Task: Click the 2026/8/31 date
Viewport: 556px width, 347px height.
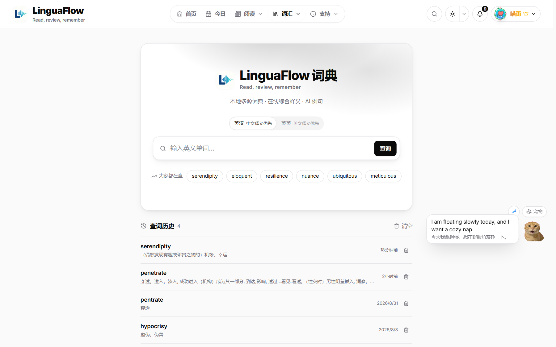Action: [387, 303]
